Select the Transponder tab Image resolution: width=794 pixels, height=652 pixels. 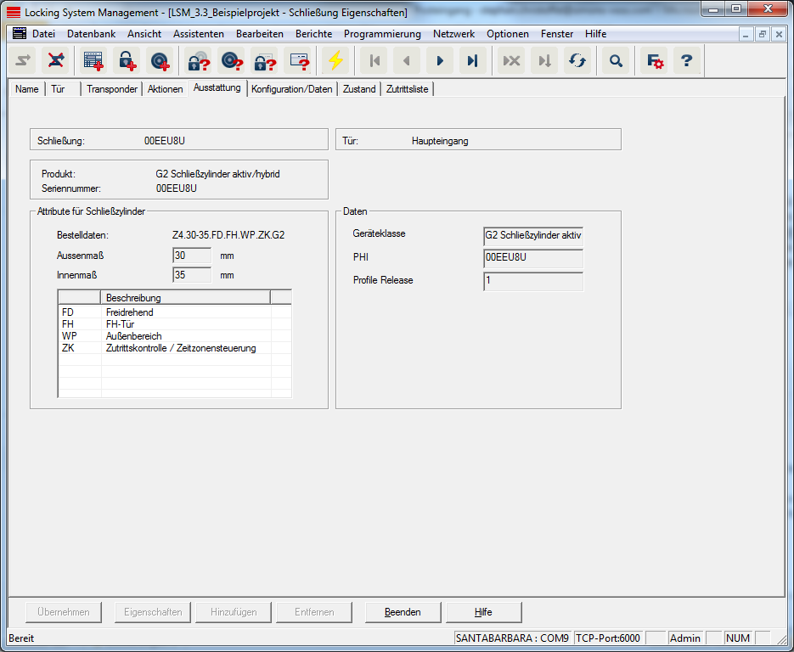112,89
